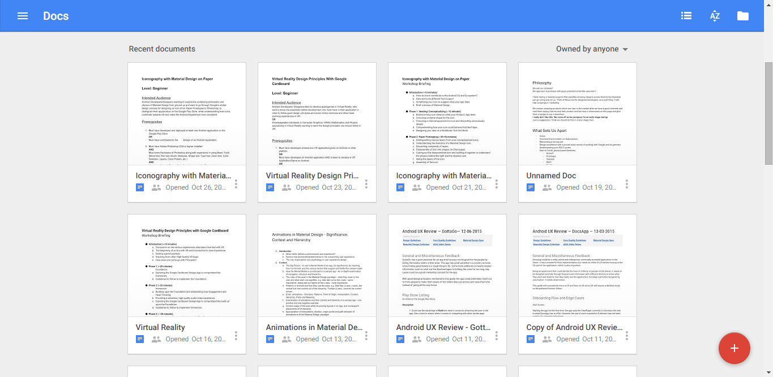Open more options for Unnamed Doc
Screen dimensions: 773x377
point(627,184)
